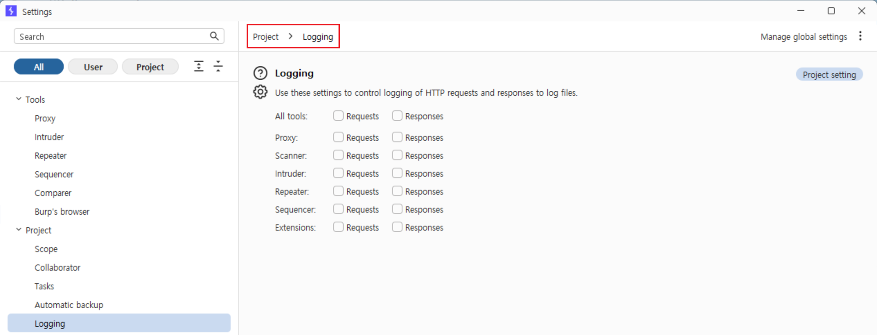Screen dimensions: 877x335
Task: Open Automatic backup settings
Action: (x=69, y=305)
